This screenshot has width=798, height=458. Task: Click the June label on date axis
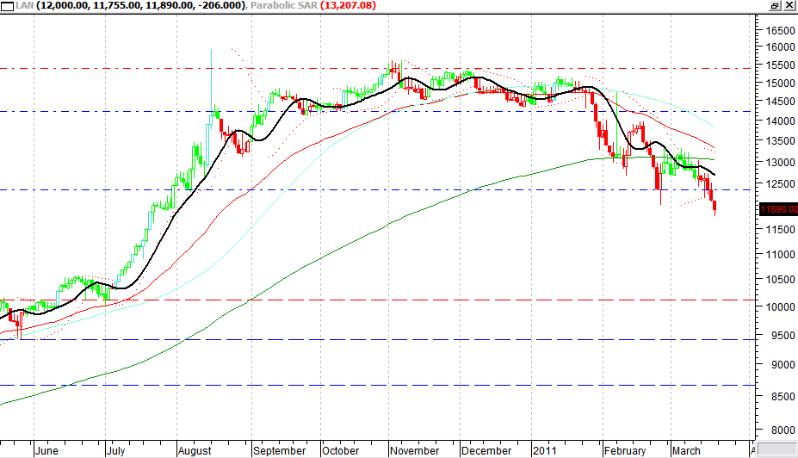48,450
